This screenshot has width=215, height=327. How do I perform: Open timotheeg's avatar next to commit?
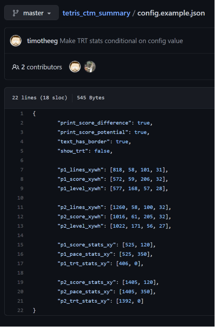point(16,41)
